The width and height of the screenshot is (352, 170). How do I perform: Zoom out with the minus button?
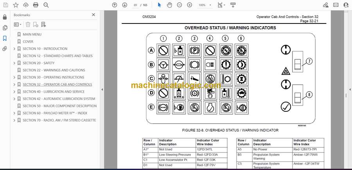[x=180, y=5]
